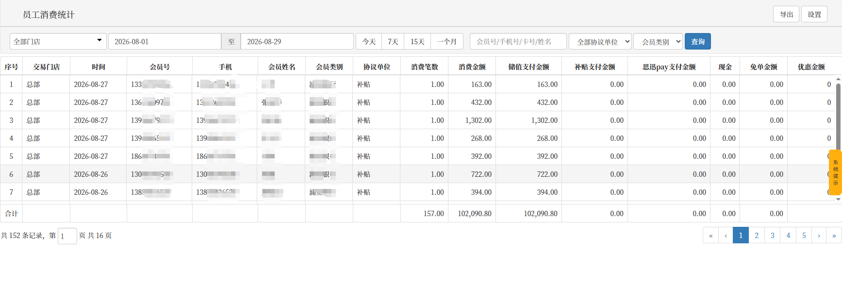Click scrollbar up arrow of the table
The height and width of the screenshot is (289, 842).
[838, 79]
